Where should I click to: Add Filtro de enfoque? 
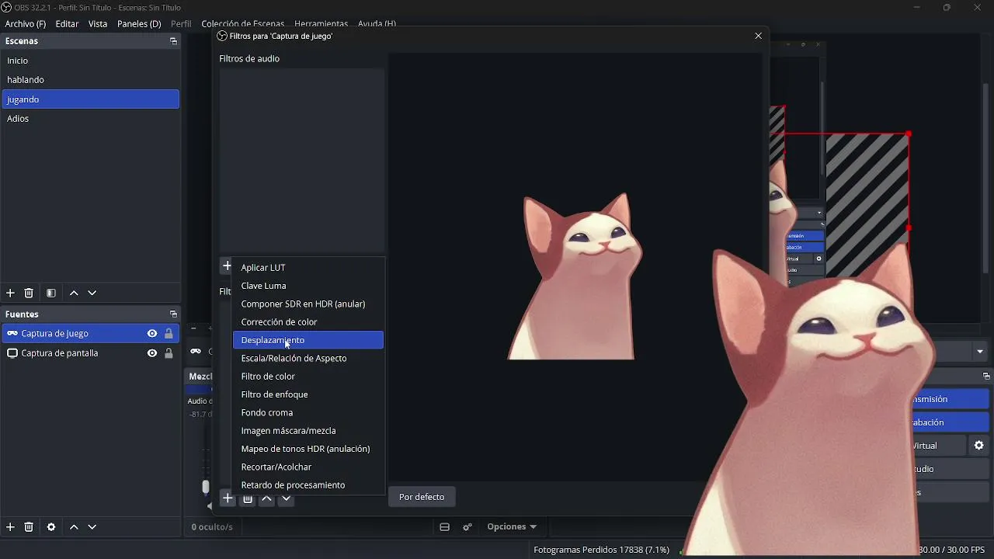pos(308,394)
